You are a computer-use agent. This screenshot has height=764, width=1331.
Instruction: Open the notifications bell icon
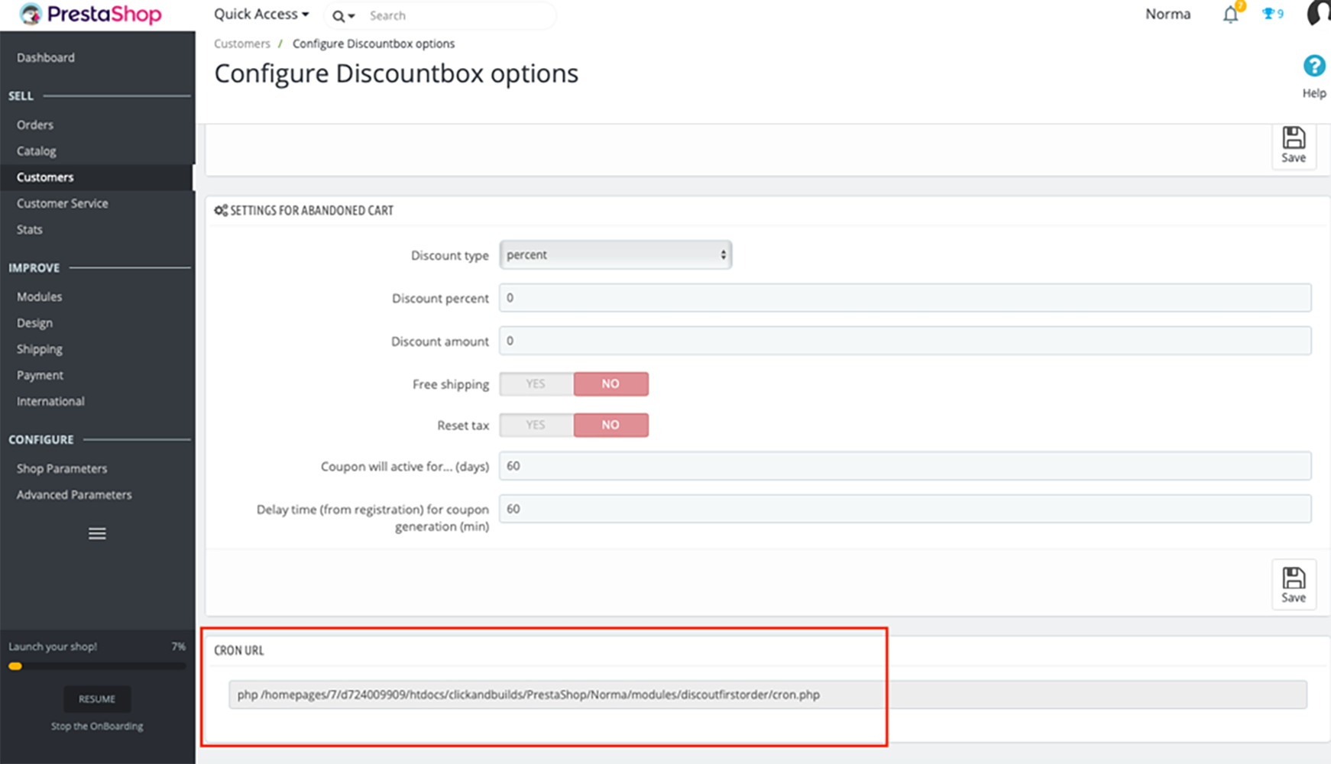[1231, 15]
